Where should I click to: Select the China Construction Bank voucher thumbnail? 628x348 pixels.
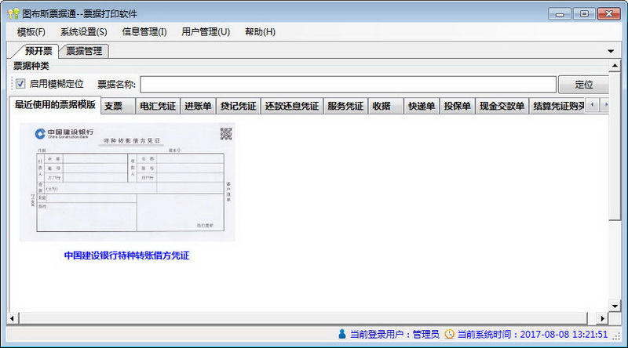coord(127,182)
